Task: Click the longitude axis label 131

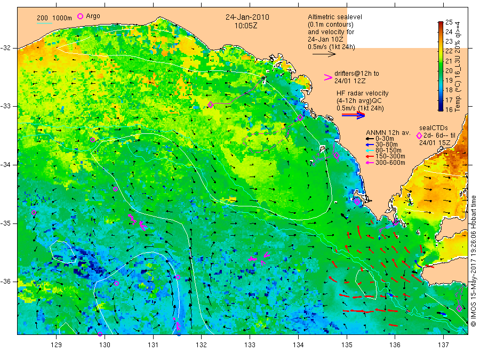Action: [153, 345]
